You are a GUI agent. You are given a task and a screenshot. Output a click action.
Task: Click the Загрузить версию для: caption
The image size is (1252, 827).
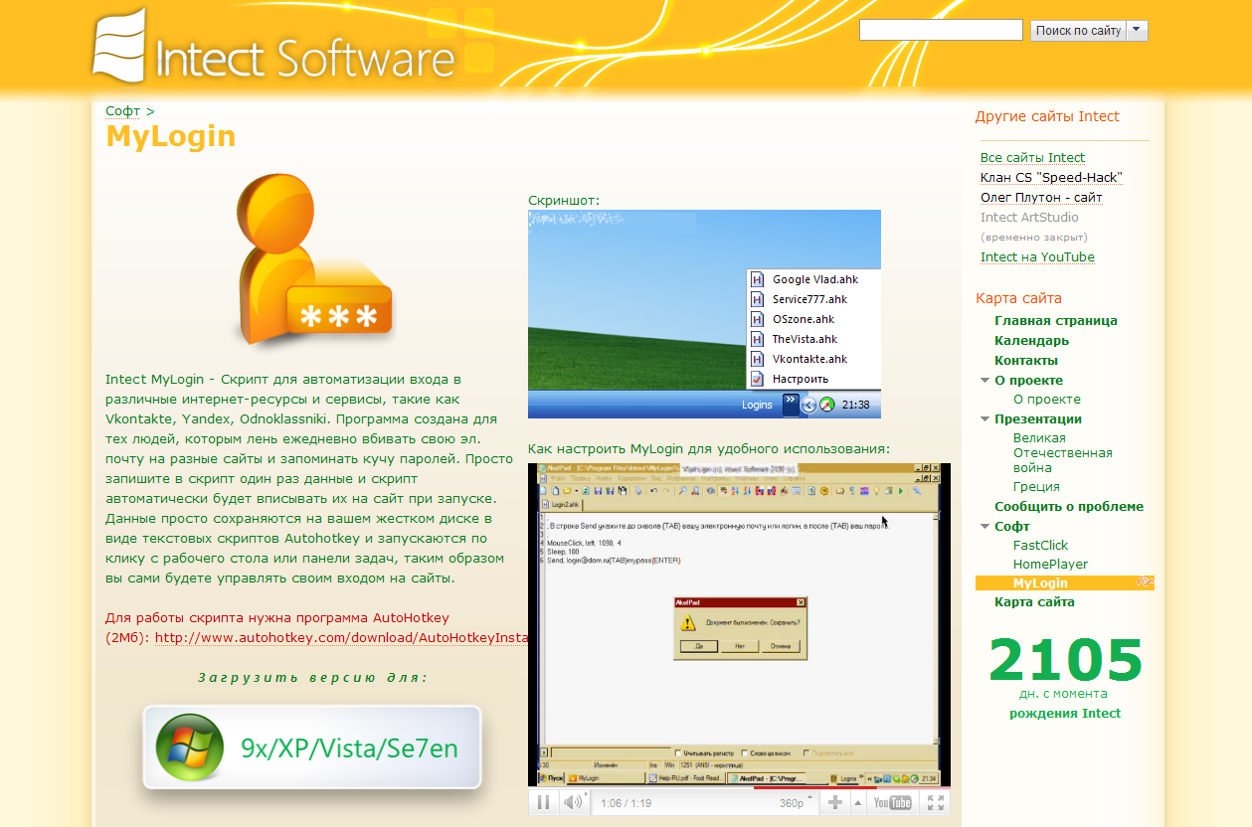[x=312, y=678]
